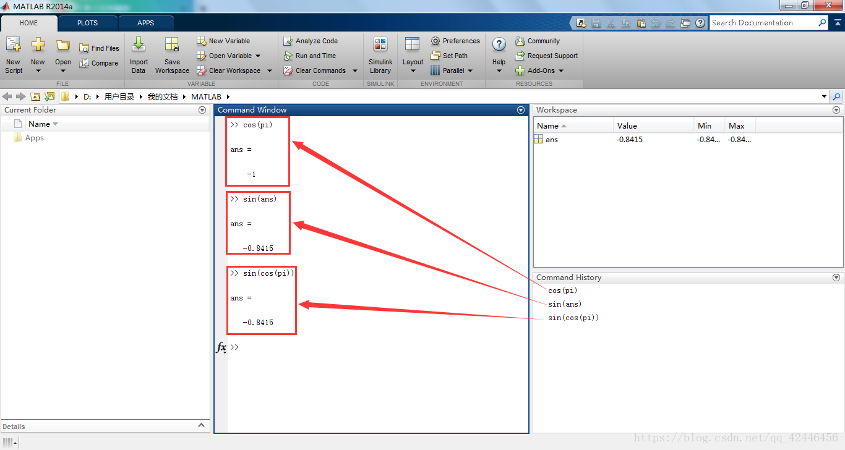Viewport: 845px width, 450px height.
Task: Select sin(ans) in Command History
Action: [565, 304]
